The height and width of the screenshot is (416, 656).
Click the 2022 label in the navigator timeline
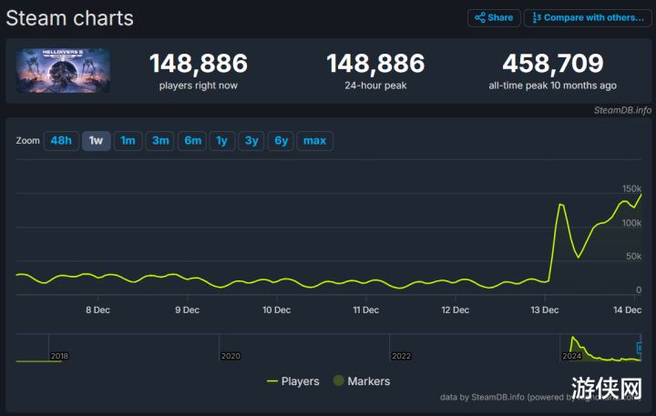click(401, 356)
